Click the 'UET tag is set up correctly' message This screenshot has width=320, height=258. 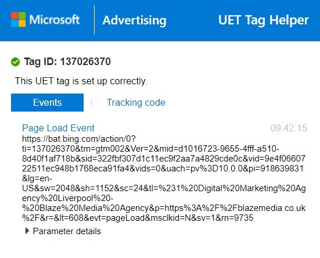(81, 81)
